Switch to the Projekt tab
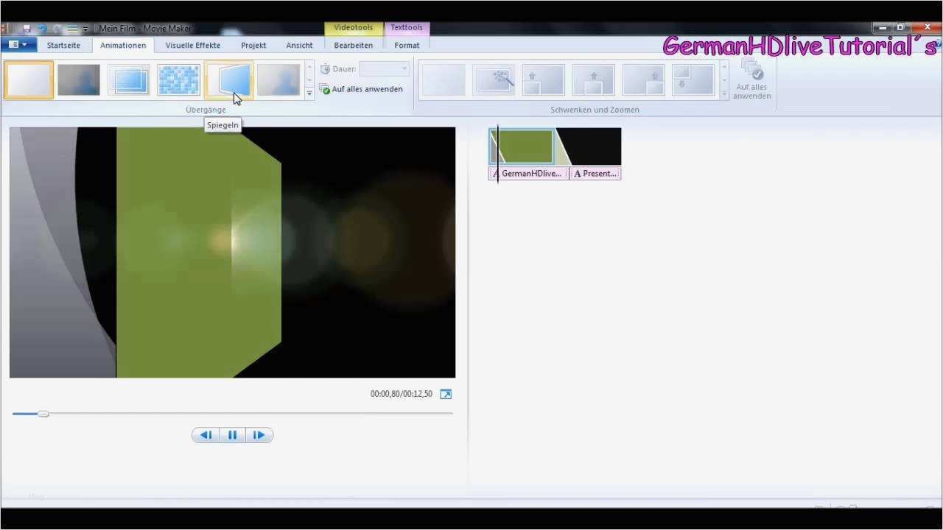This screenshot has width=943, height=530. [x=253, y=45]
